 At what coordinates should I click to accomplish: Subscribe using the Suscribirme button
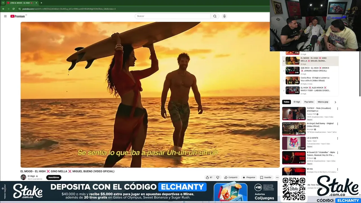[x=54, y=177]
